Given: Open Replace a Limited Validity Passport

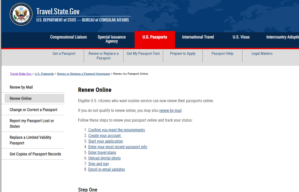Looking at the screenshot, I should [30, 140].
